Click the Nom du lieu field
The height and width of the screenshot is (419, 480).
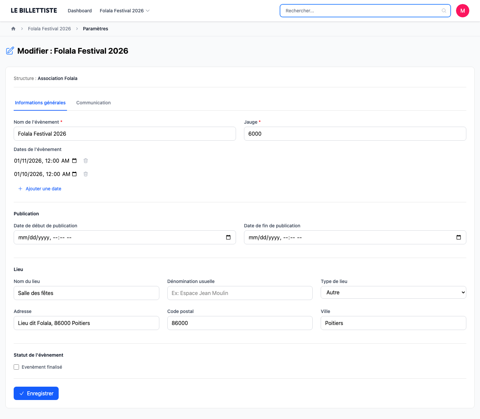click(86, 293)
